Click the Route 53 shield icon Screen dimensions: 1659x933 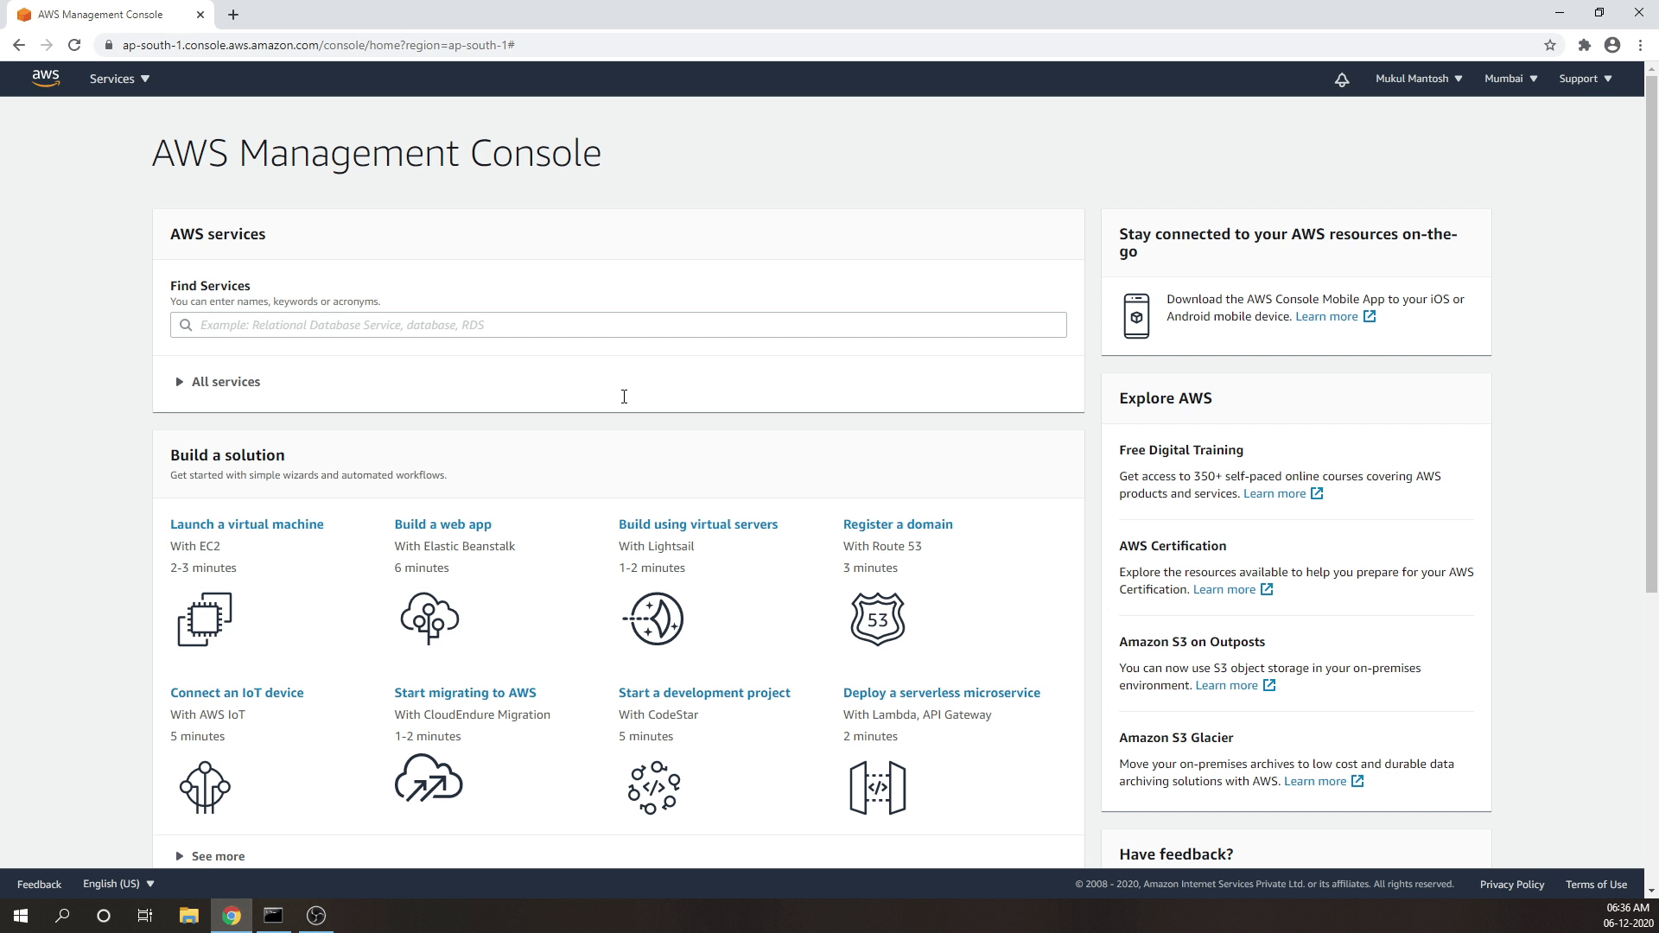(x=877, y=619)
